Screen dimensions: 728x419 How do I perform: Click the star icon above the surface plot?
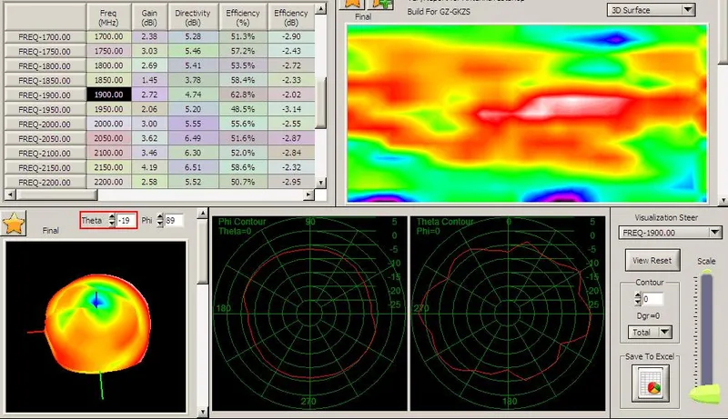(x=352, y=5)
